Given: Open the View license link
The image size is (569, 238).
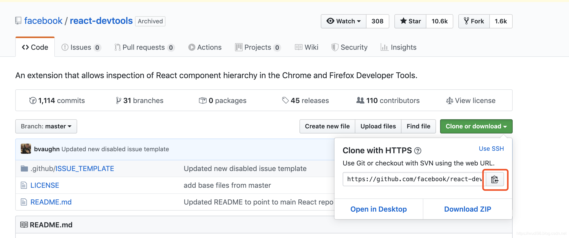Looking at the screenshot, I should [x=471, y=100].
